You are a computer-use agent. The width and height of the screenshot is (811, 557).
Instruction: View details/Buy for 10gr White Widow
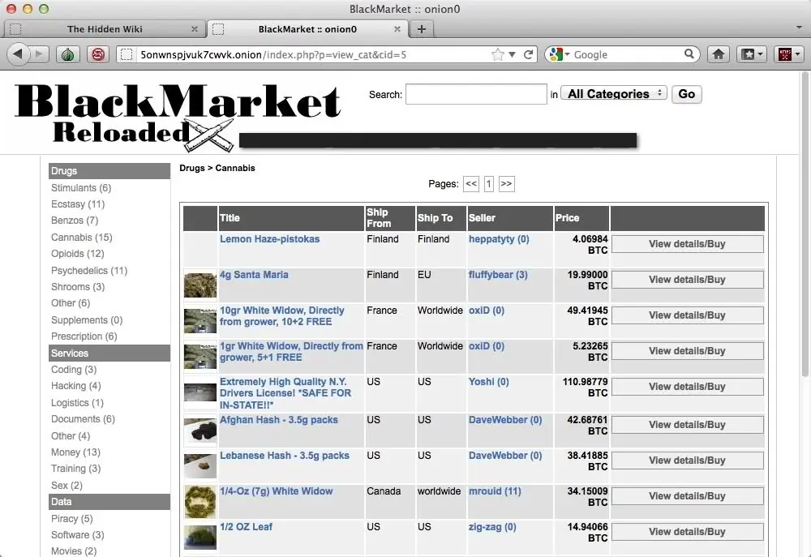tap(688, 315)
